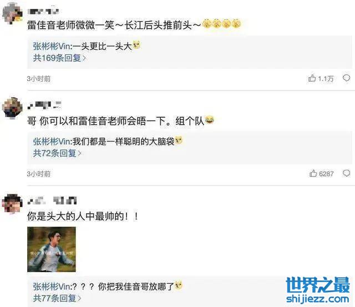Open 张彬彬Vin profile in first reply
The width and height of the screenshot is (355, 307).
52,46
